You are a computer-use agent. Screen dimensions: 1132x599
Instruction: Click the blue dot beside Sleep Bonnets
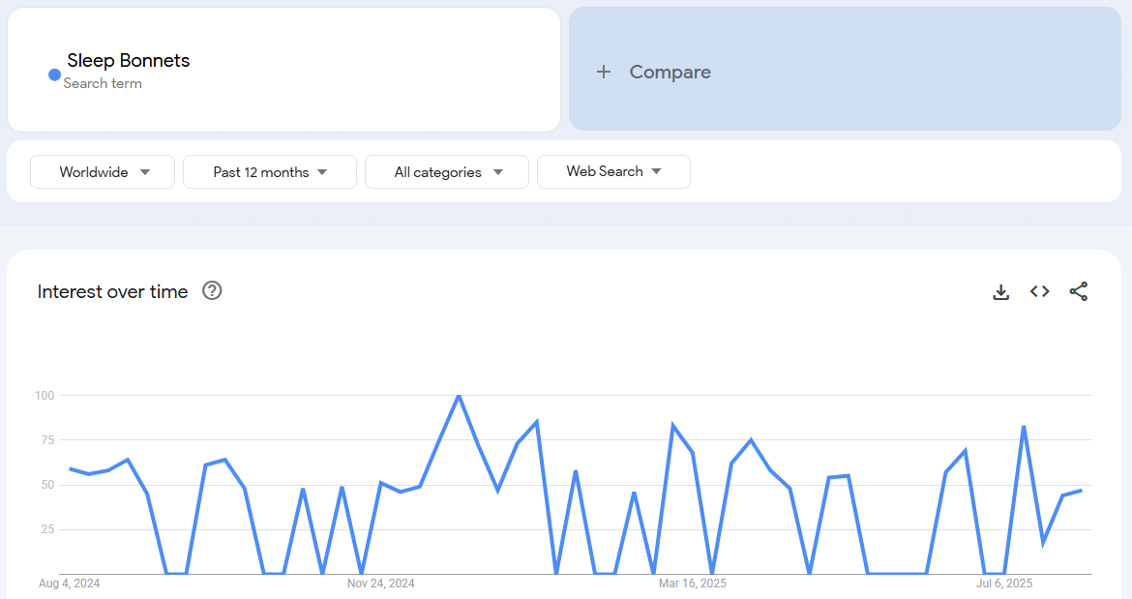point(54,75)
